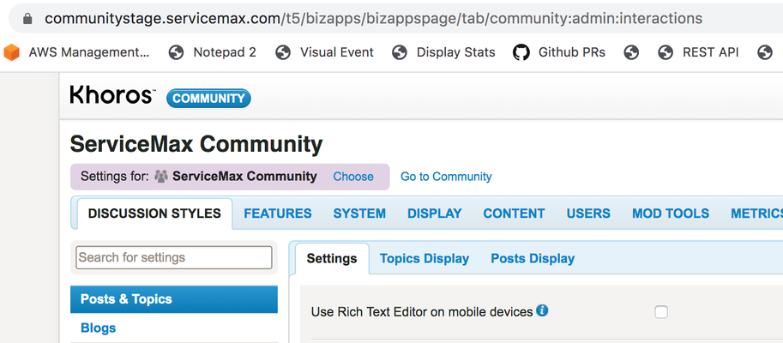Click the 'Use Rich Text Editor on mobile devices' label

tap(422, 312)
